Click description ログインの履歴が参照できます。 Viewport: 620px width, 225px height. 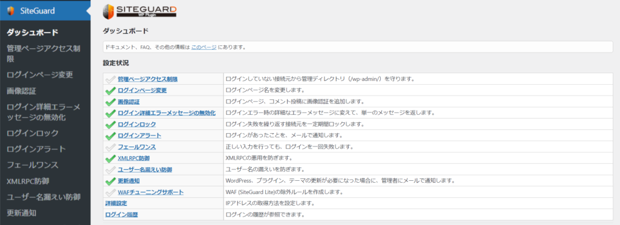(x=265, y=215)
